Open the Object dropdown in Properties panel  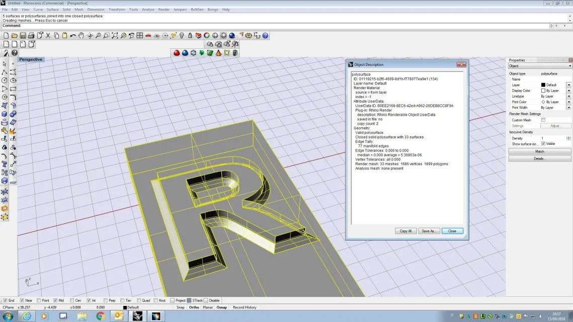540,66
